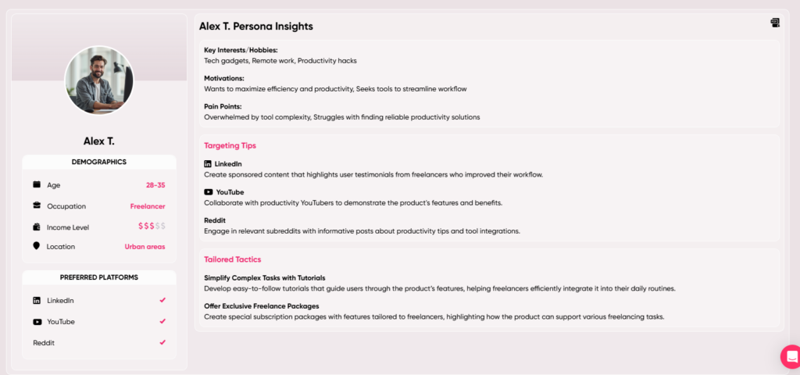The image size is (800, 375).
Task: Click the YouTube icon under Targeting Tips
Action: coord(208,192)
